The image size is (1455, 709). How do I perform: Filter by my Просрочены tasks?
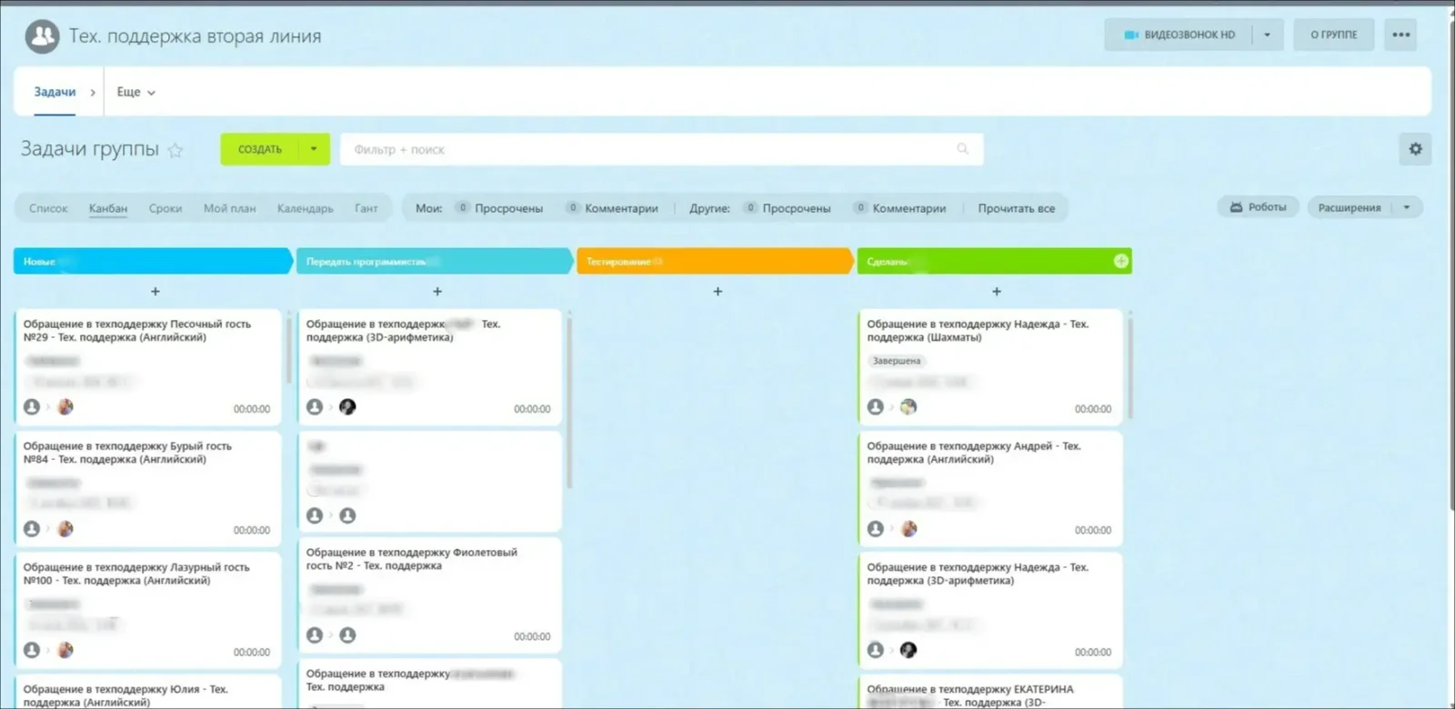point(499,208)
